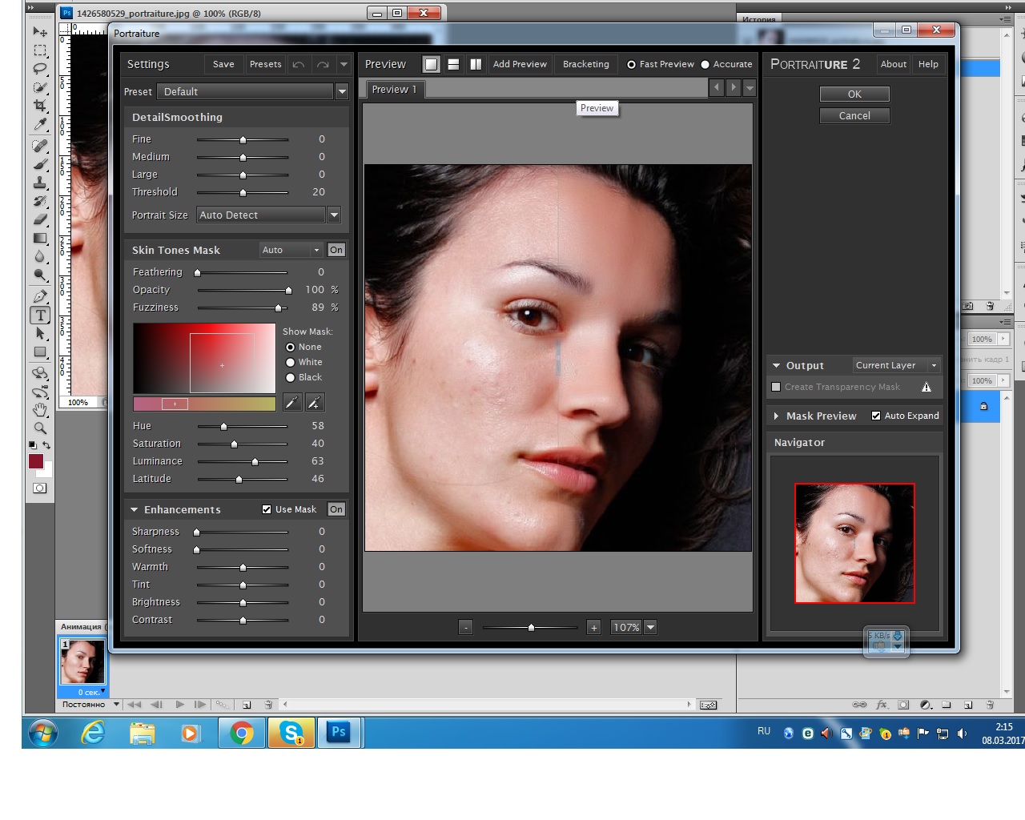The width and height of the screenshot is (1025, 820).
Task: Toggle the Use Mask checkbox
Action: tap(267, 509)
